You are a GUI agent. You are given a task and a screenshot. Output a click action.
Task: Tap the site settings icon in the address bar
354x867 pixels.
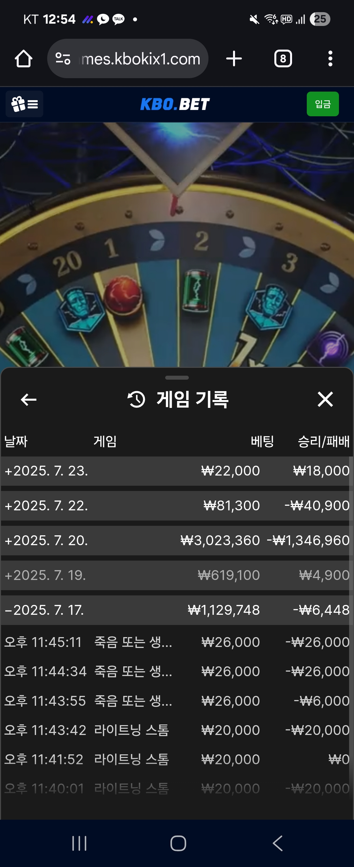63,58
